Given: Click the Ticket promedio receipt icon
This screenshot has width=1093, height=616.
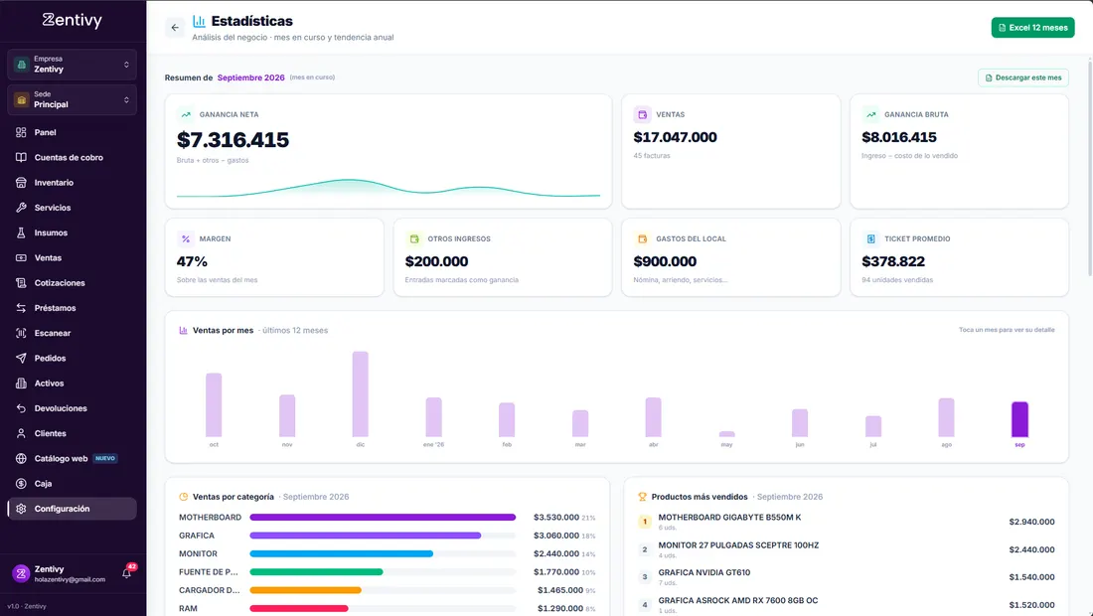Looking at the screenshot, I should pos(870,239).
